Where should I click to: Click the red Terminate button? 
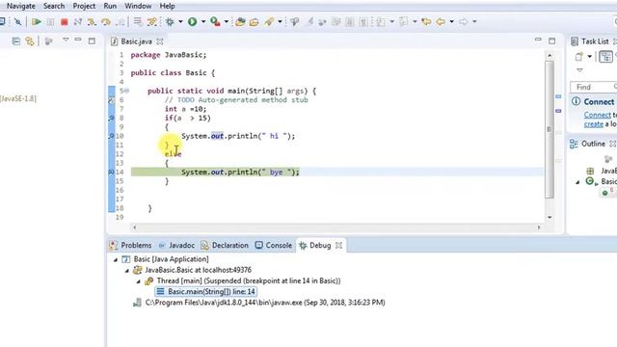point(65,22)
